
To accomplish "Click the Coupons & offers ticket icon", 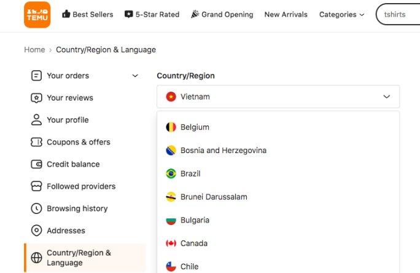I will pyautogui.click(x=36, y=142).
